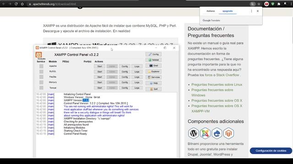Image resolution: width=293 pixels, height=164 pixels.
Task: Toggle the MySQL service checkbox
Action: (x=41, y=72)
